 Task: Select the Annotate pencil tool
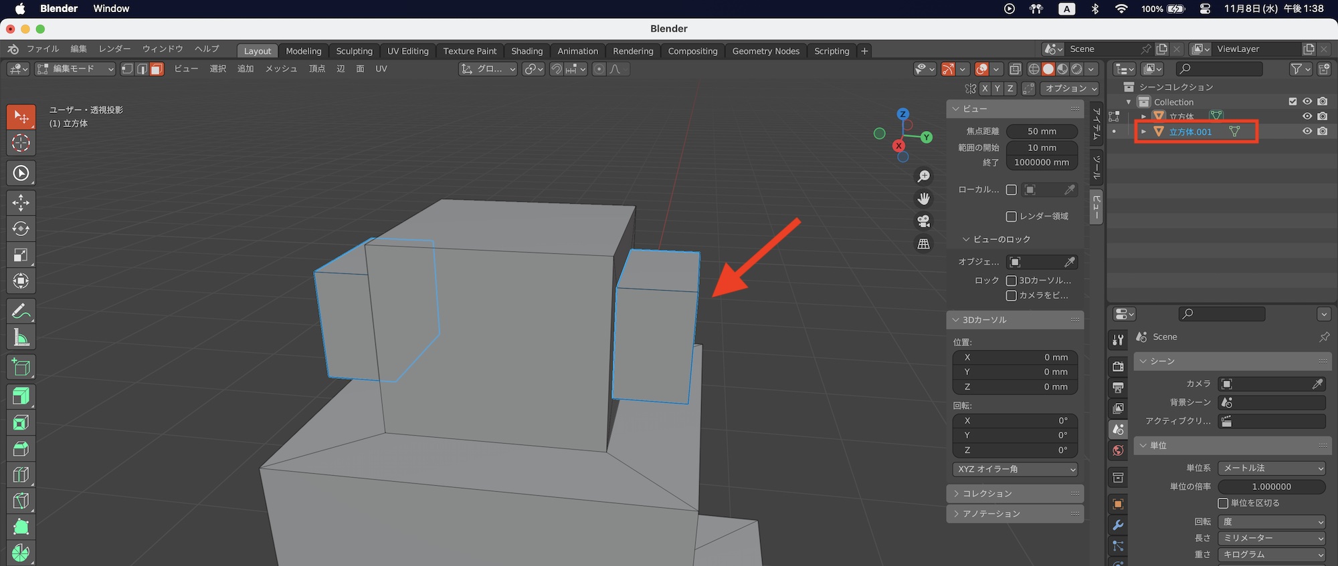21,311
